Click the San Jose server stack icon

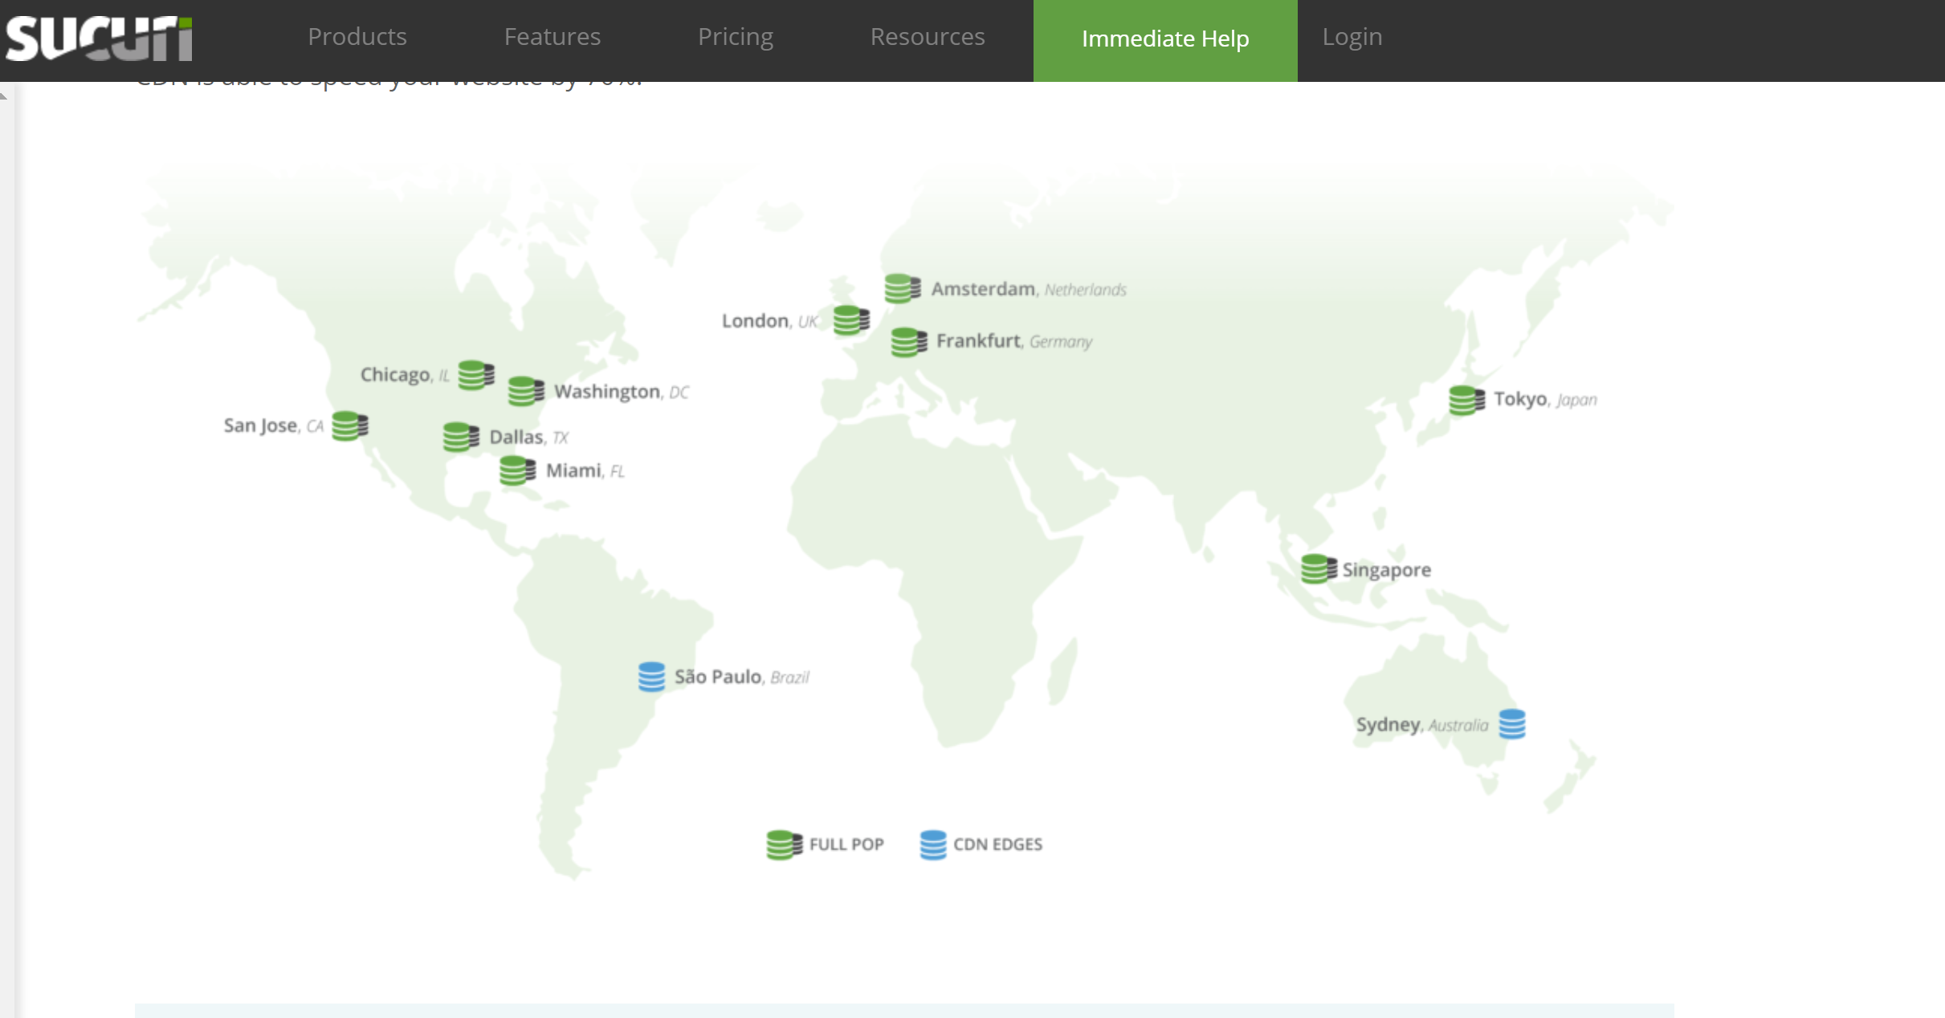349,426
